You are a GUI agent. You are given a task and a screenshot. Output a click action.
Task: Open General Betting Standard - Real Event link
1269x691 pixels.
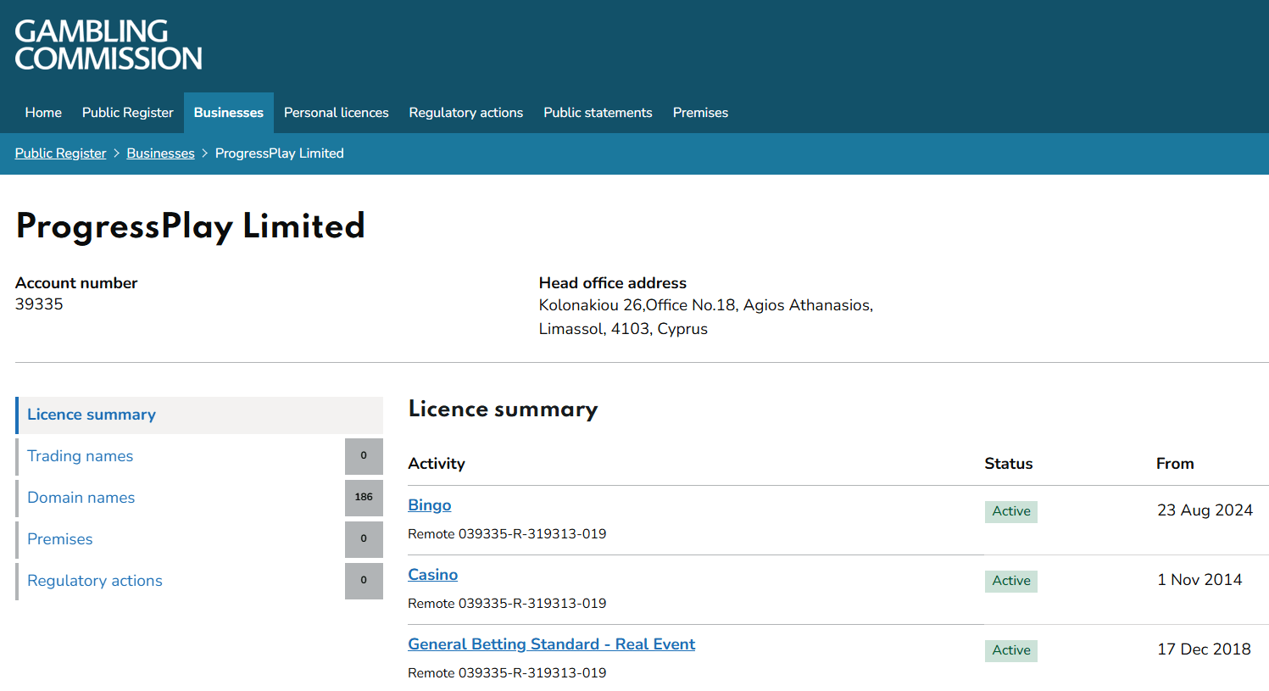(552, 644)
